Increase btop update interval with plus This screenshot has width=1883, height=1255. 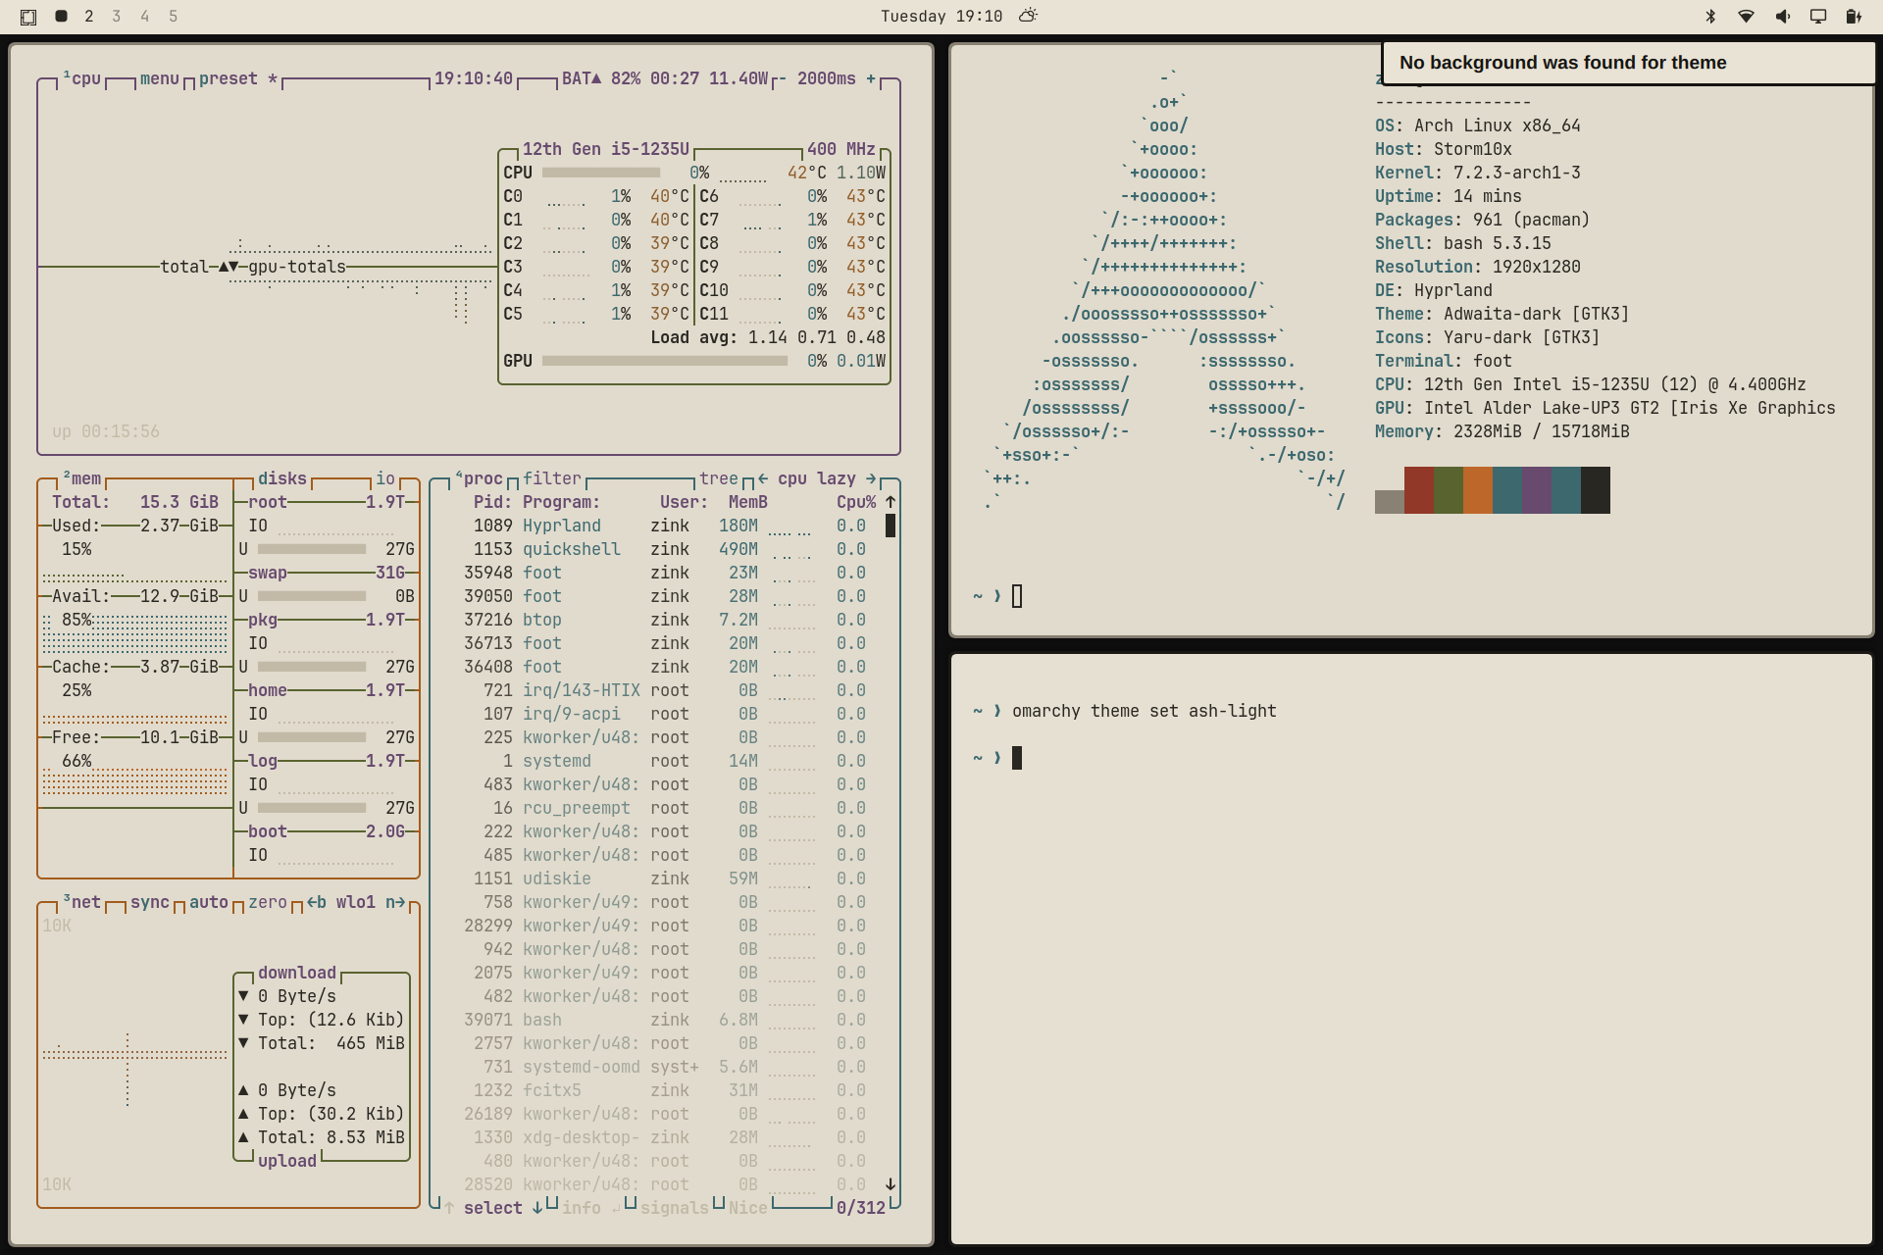pyautogui.click(x=870, y=78)
